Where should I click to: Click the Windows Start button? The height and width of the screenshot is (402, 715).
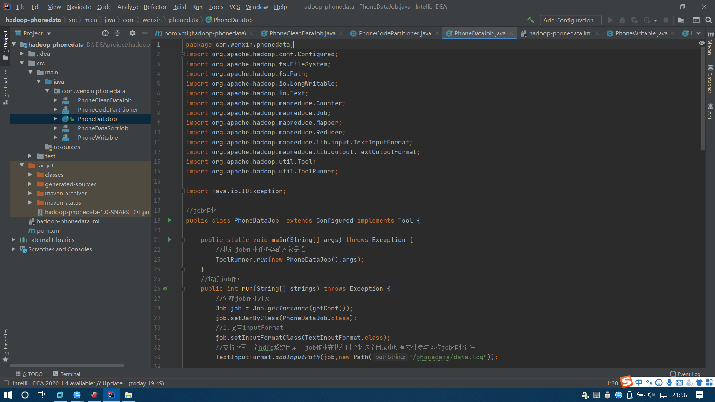8,395
